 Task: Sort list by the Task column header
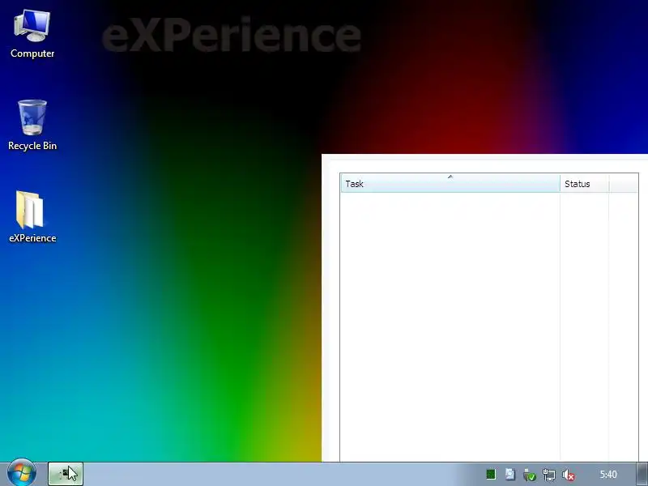click(x=450, y=184)
